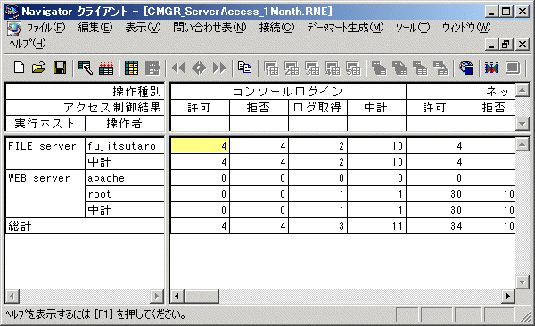Click the table level 1 icon

271,68
